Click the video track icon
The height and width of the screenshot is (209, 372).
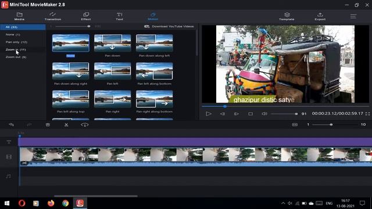point(9,157)
